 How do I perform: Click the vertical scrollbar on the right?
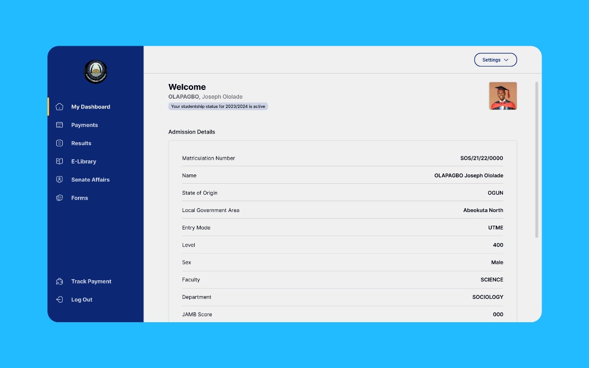point(537,160)
